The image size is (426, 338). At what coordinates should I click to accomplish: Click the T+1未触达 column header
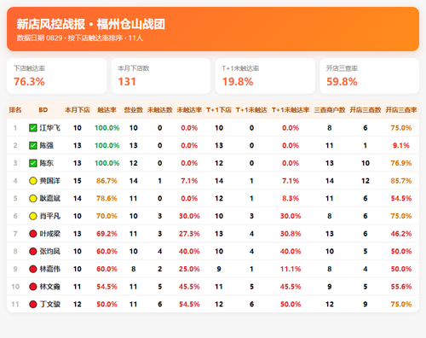coord(251,110)
